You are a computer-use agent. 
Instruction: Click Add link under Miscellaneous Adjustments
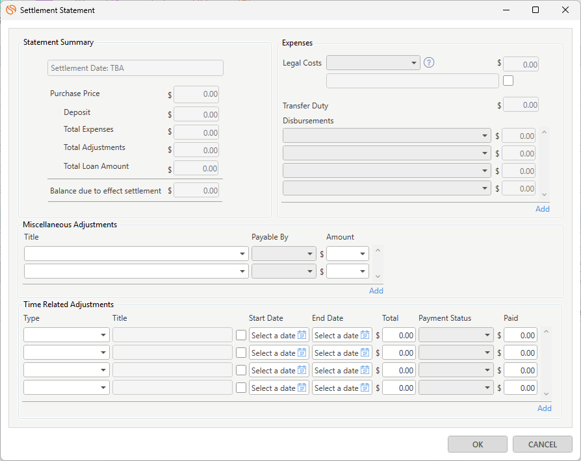376,291
